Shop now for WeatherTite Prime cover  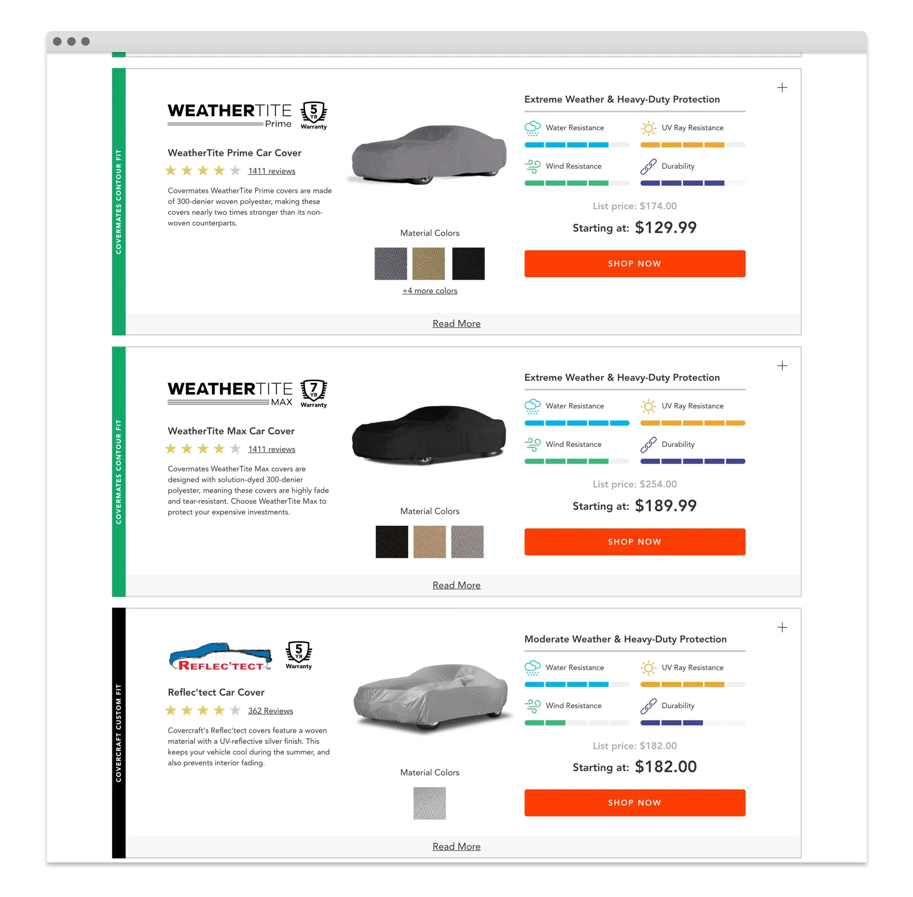pyautogui.click(x=635, y=263)
